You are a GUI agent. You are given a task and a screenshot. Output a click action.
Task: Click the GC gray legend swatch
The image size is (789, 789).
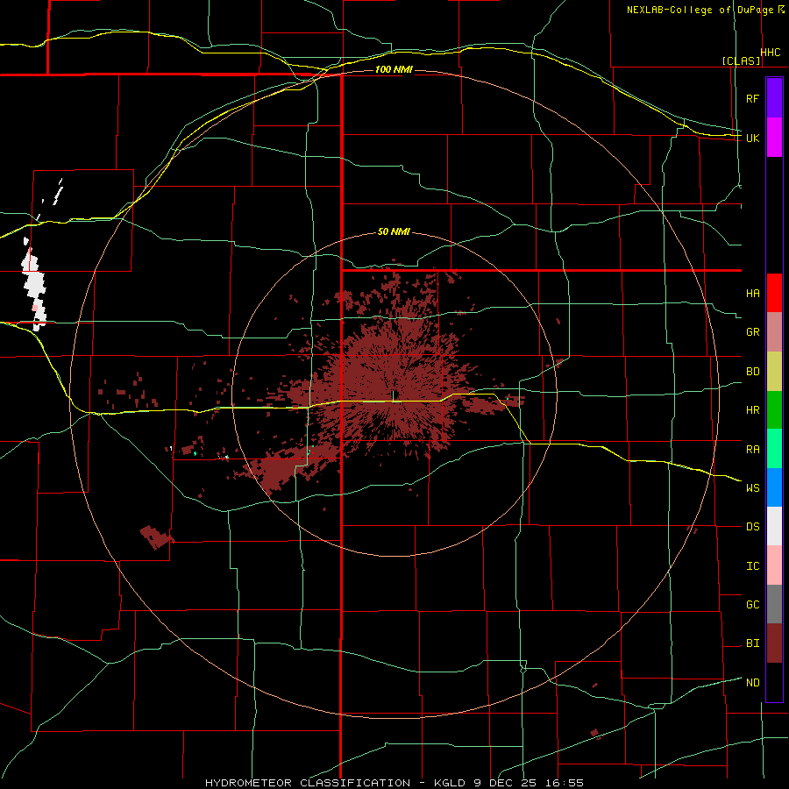[x=774, y=604]
